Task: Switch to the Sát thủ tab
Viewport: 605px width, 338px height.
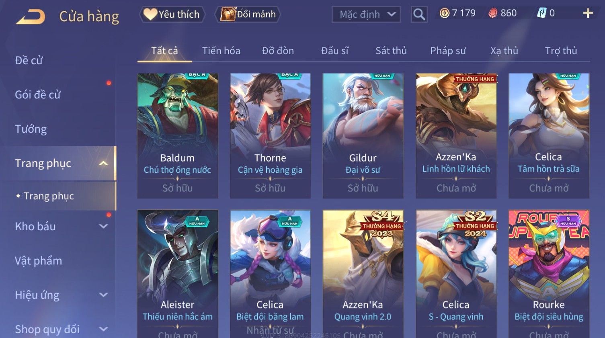Action: (x=391, y=51)
